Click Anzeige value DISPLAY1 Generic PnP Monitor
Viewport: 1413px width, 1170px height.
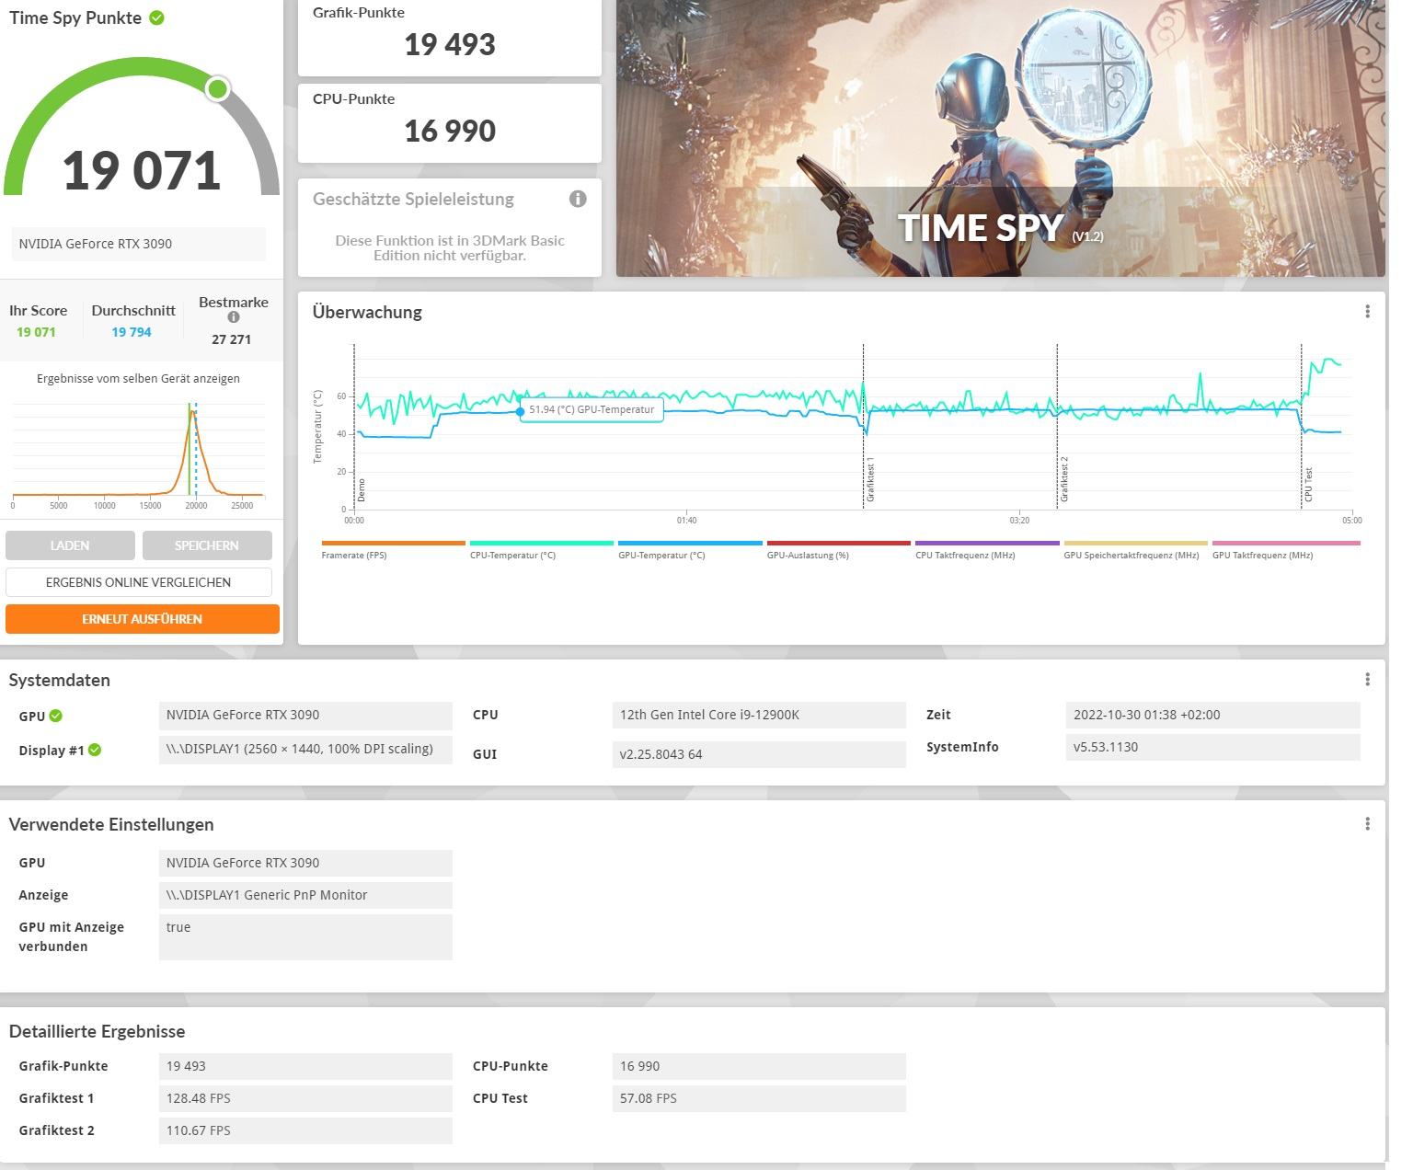305,895
